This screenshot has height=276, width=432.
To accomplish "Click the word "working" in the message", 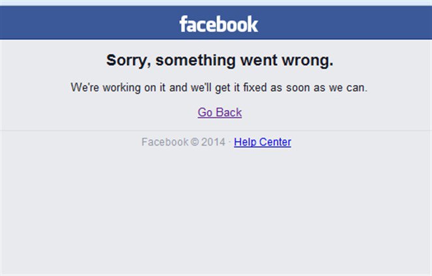I will point(119,87).
